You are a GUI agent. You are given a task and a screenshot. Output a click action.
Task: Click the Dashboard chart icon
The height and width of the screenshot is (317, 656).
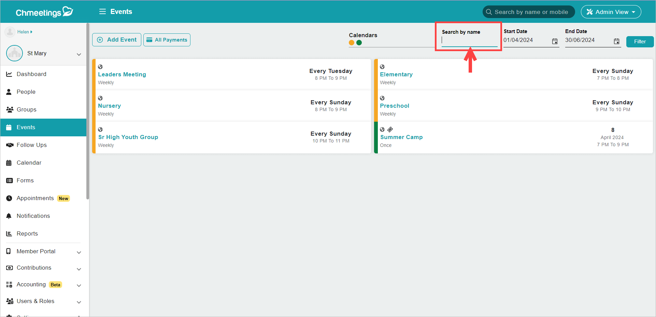(x=9, y=74)
